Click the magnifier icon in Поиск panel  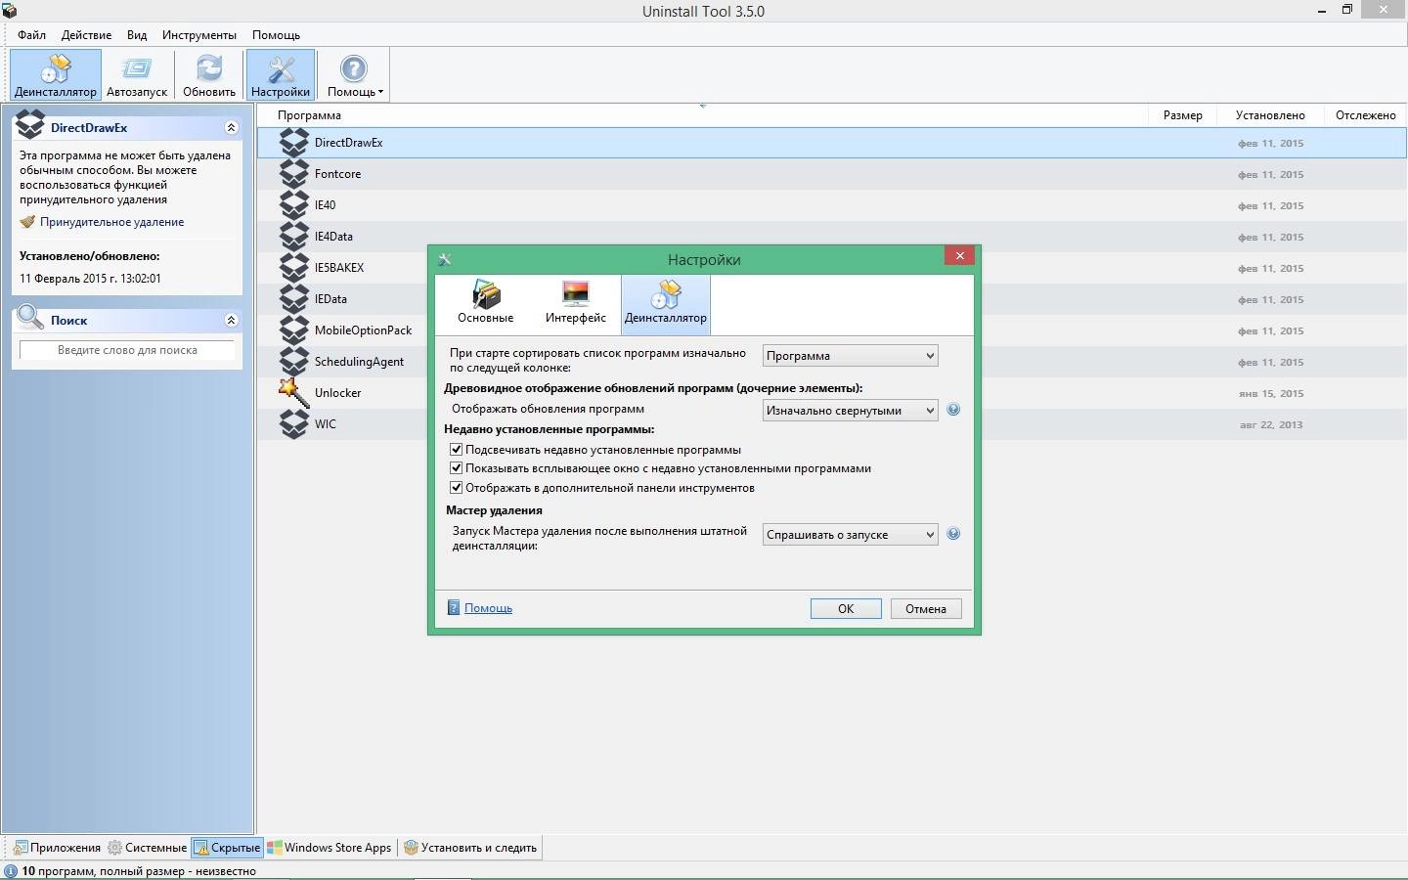click(30, 318)
